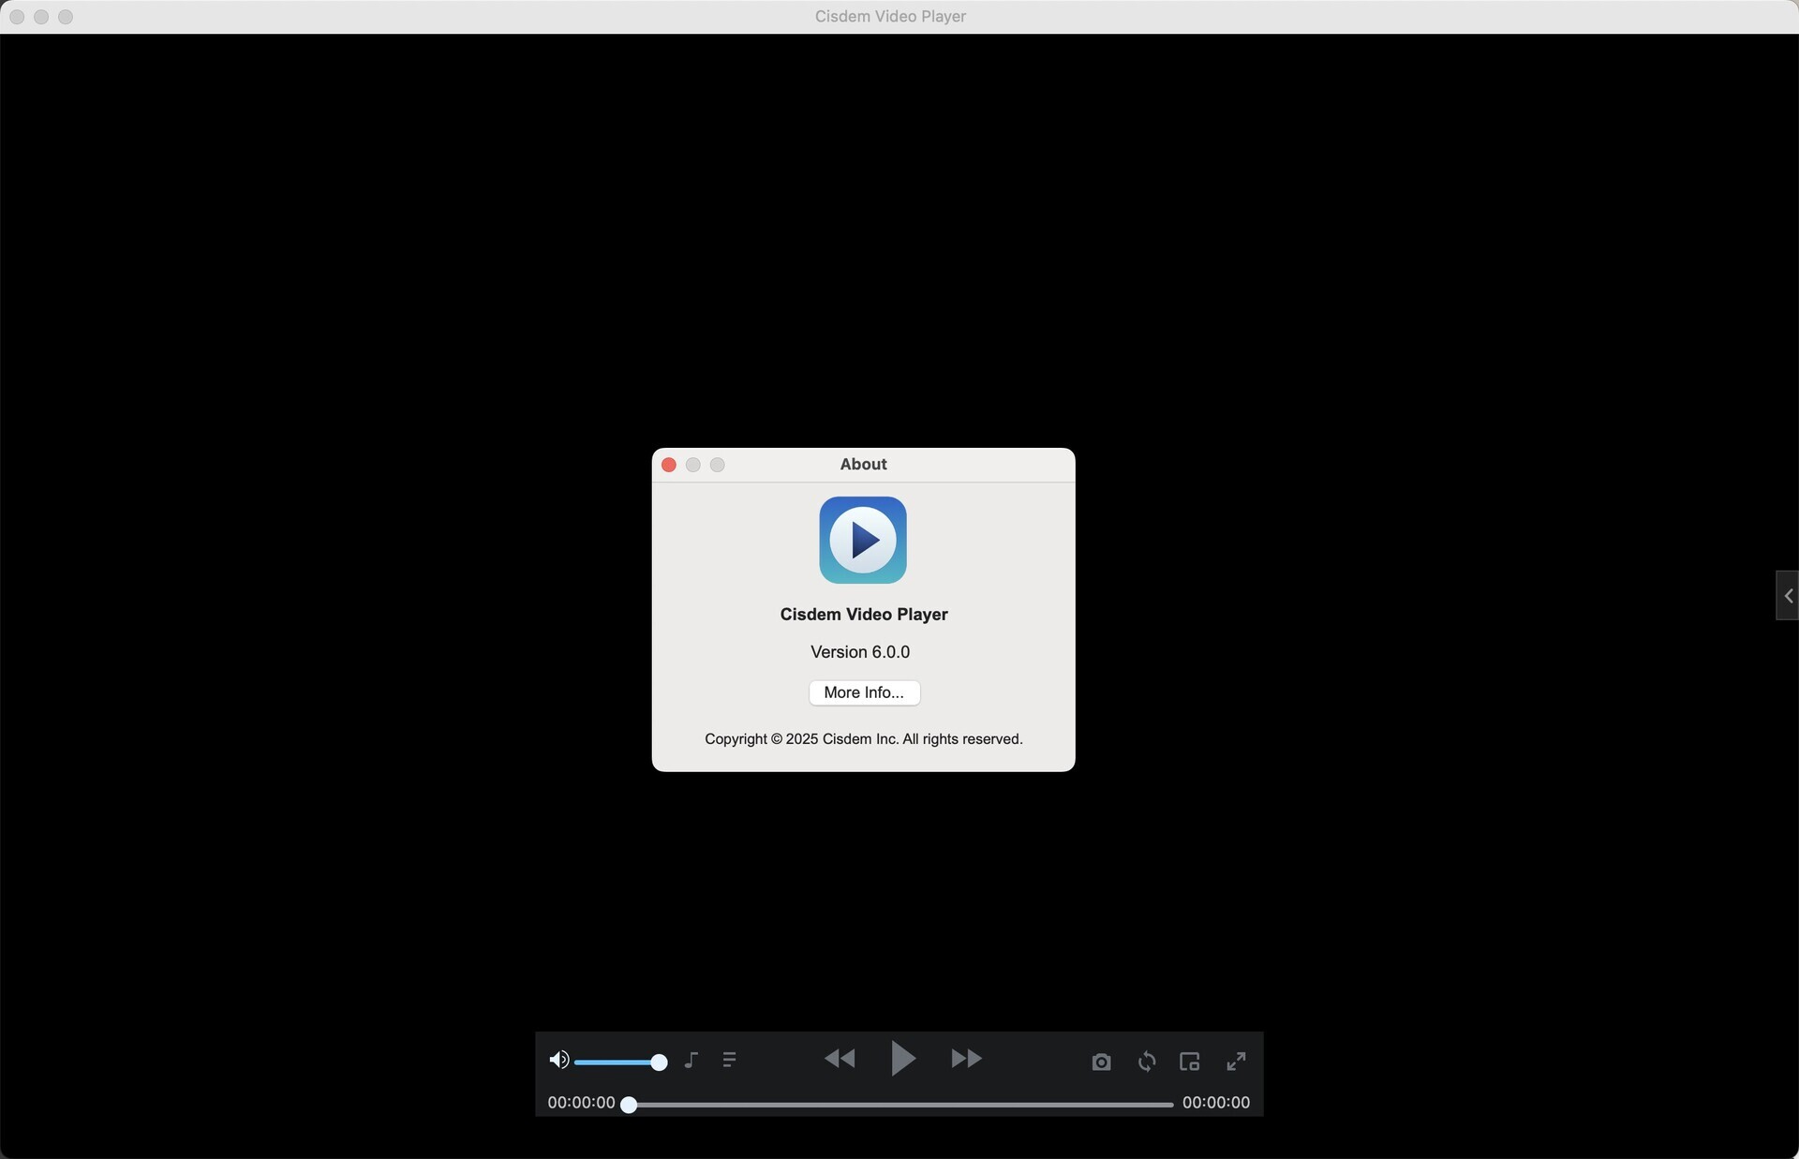Screen dimensions: 1799x1159
Task: Enable picture-in-picture mode
Action: tap(1189, 1062)
